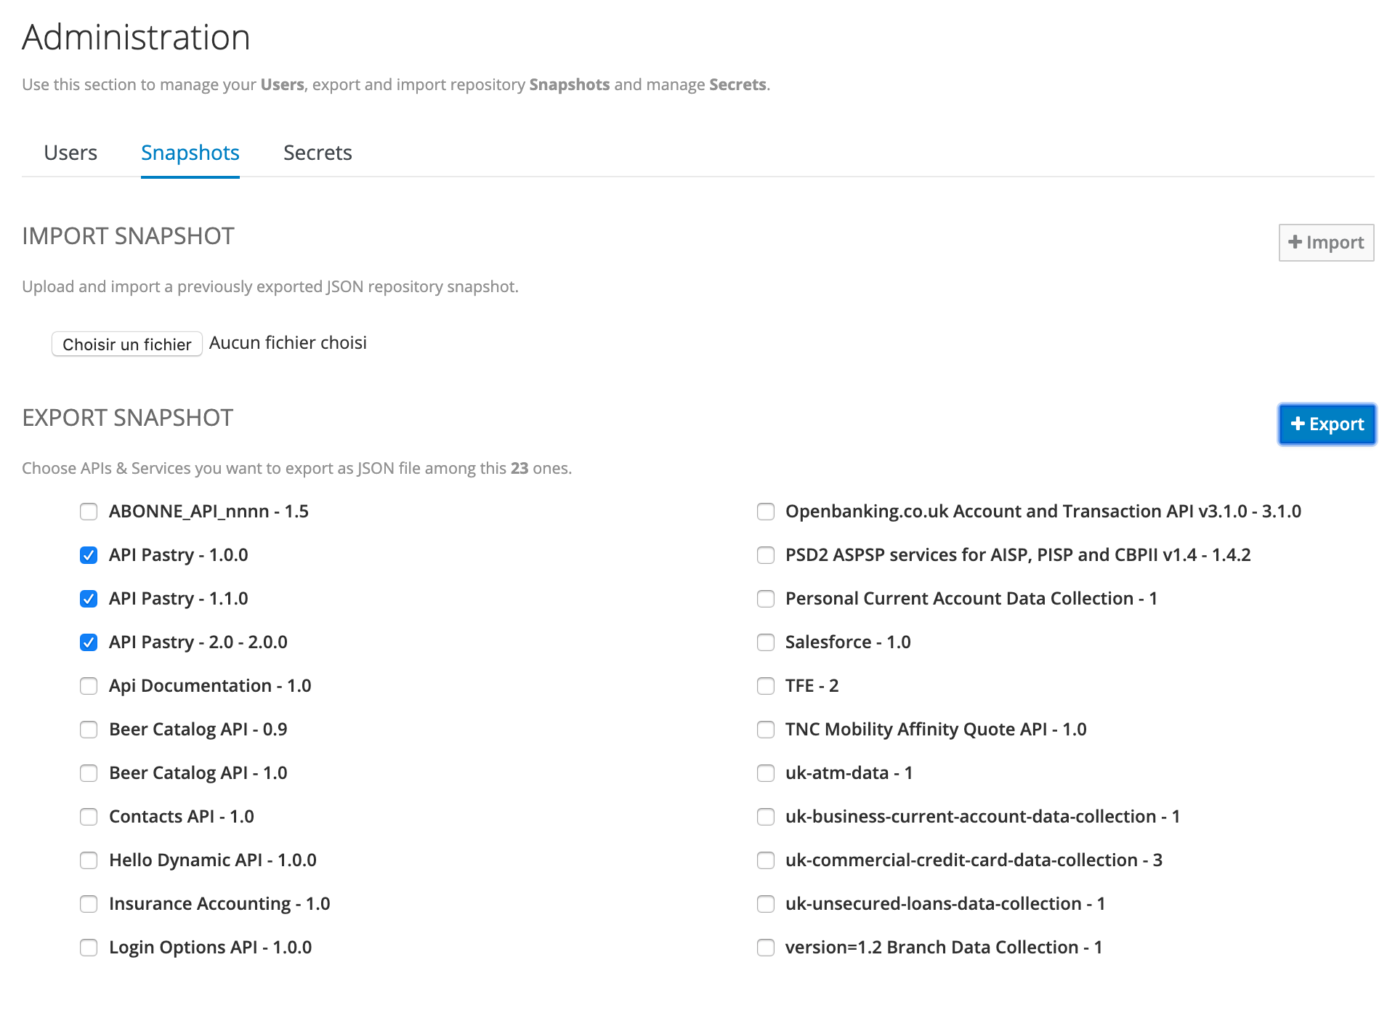Enable Contacts API - 1.0 export
The height and width of the screenshot is (1013, 1395).
point(88,816)
